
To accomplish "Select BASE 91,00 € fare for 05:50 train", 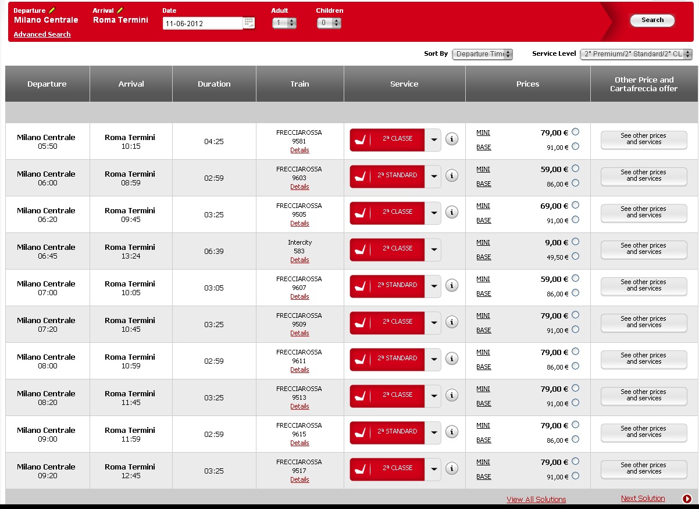I will coord(575,146).
